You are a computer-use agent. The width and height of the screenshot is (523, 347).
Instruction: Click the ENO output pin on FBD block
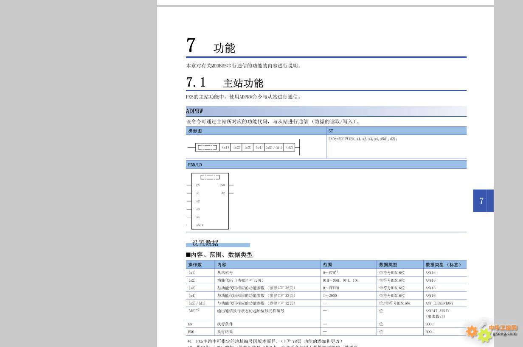pyautogui.click(x=222, y=185)
